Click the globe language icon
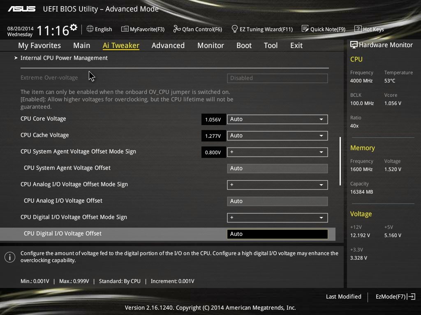Screen dimensions: 421x315 tap(90, 29)
